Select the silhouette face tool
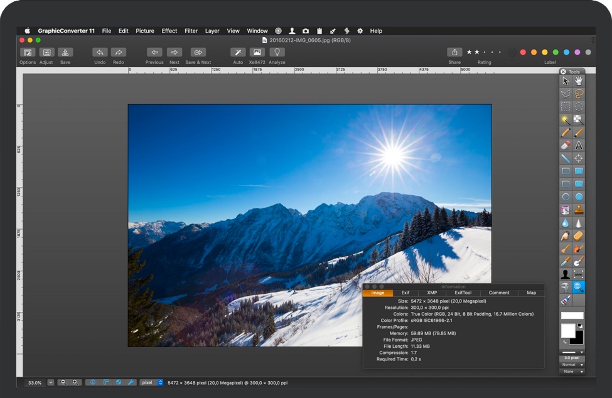 point(566,274)
